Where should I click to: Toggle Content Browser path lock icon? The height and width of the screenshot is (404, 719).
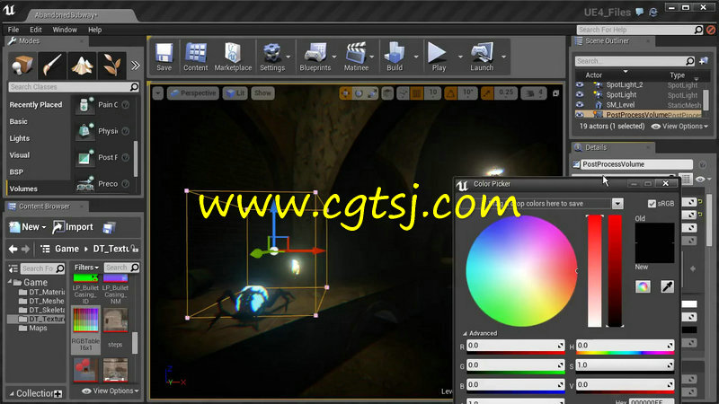[135, 249]
